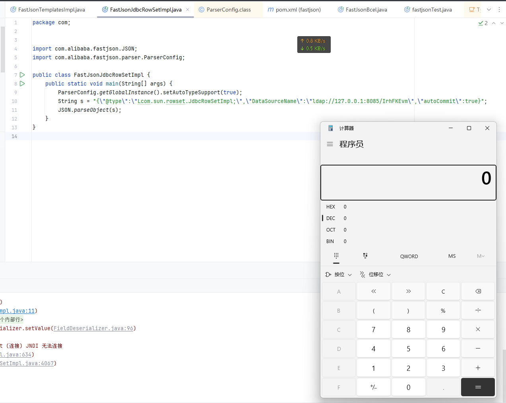Select HEX number base
The width and height of the screenshot is (506, 403).
pyautogui.click(x=408, y=206)
